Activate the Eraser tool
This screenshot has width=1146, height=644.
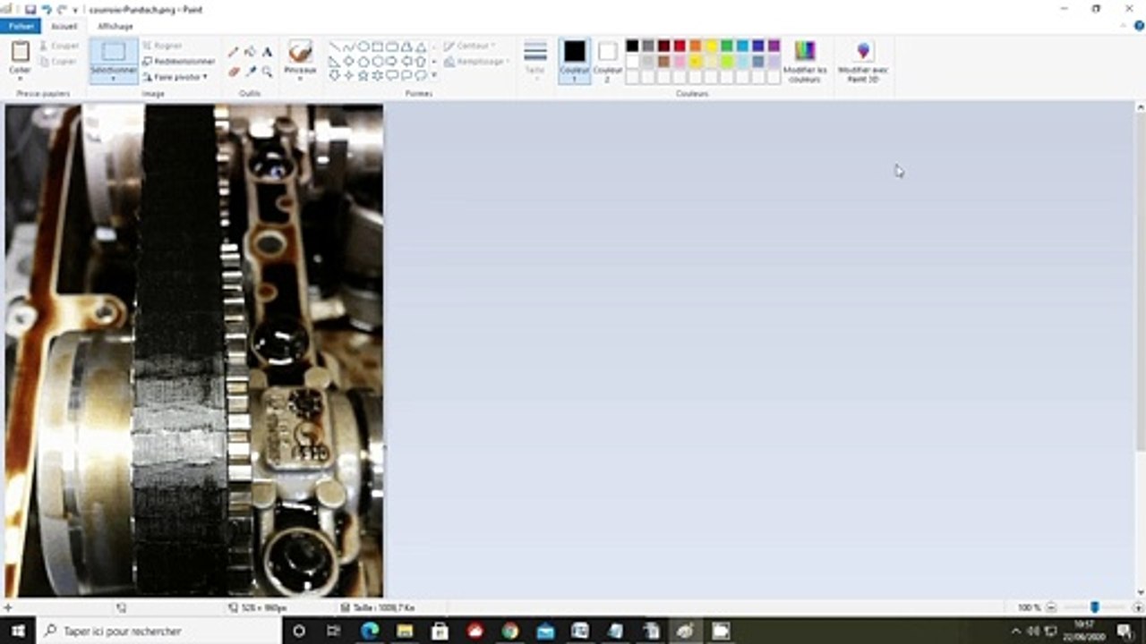coord(234,72)
